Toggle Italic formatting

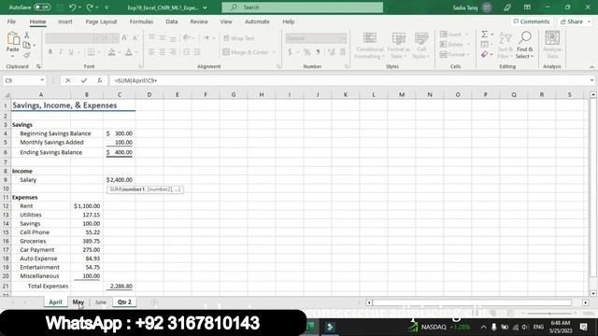60,52
